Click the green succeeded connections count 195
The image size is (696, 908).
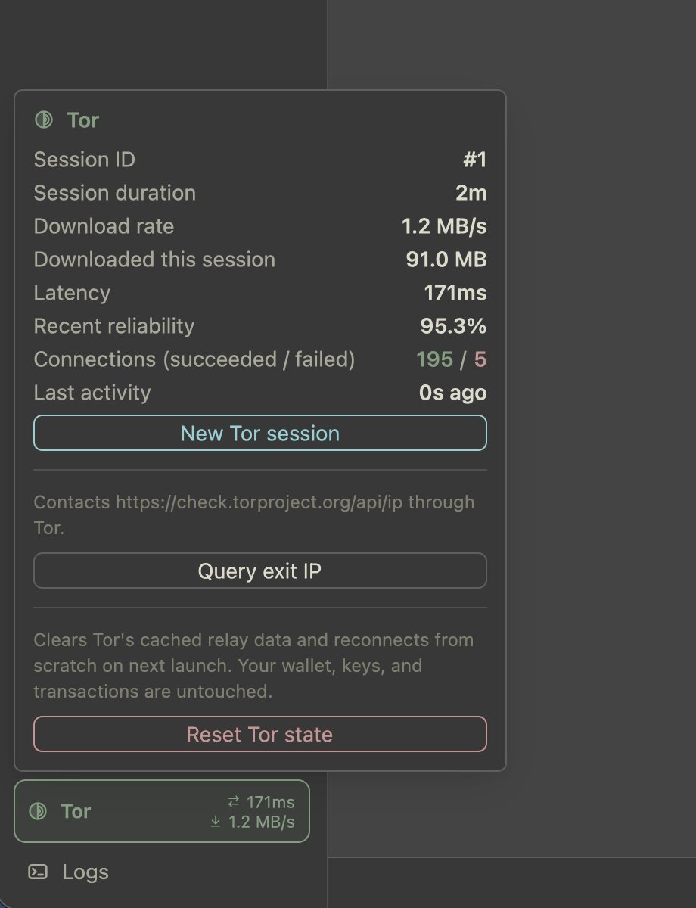click(434, 359)
